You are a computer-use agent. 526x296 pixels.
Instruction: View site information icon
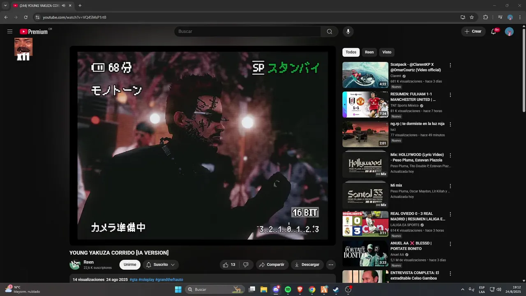pos(37,17)
